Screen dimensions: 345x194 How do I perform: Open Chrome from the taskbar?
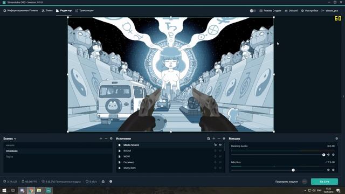click(x=31, y=190)
